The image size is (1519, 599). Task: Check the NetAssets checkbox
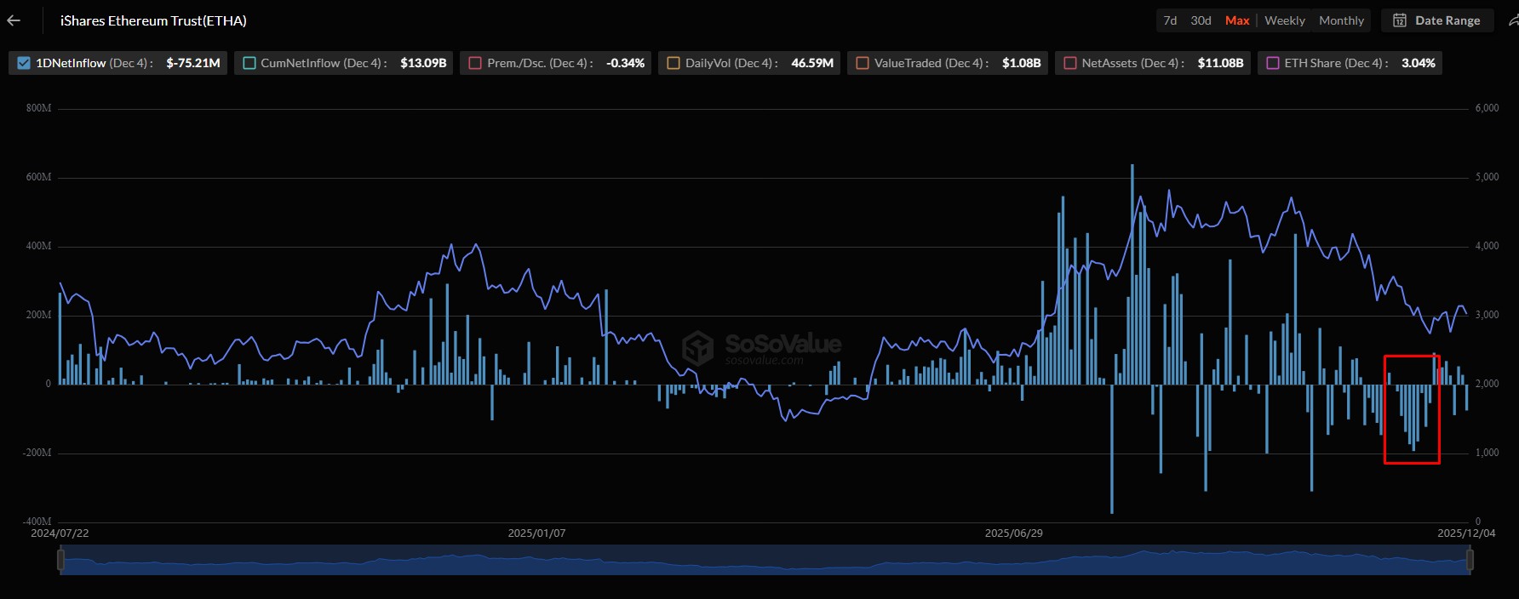click(1070, 63)
